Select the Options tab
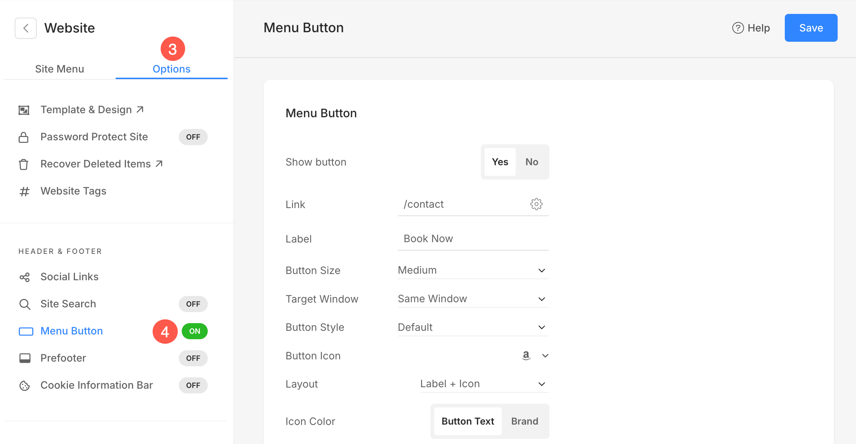Viewport: 856px width, 444px height. [171, 69]
